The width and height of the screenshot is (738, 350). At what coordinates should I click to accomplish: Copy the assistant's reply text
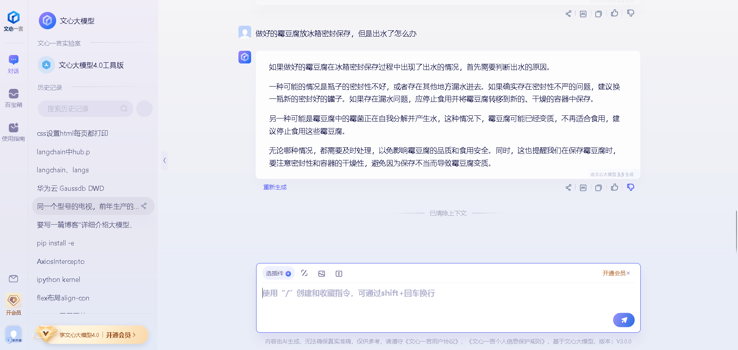tap(598, 187)
